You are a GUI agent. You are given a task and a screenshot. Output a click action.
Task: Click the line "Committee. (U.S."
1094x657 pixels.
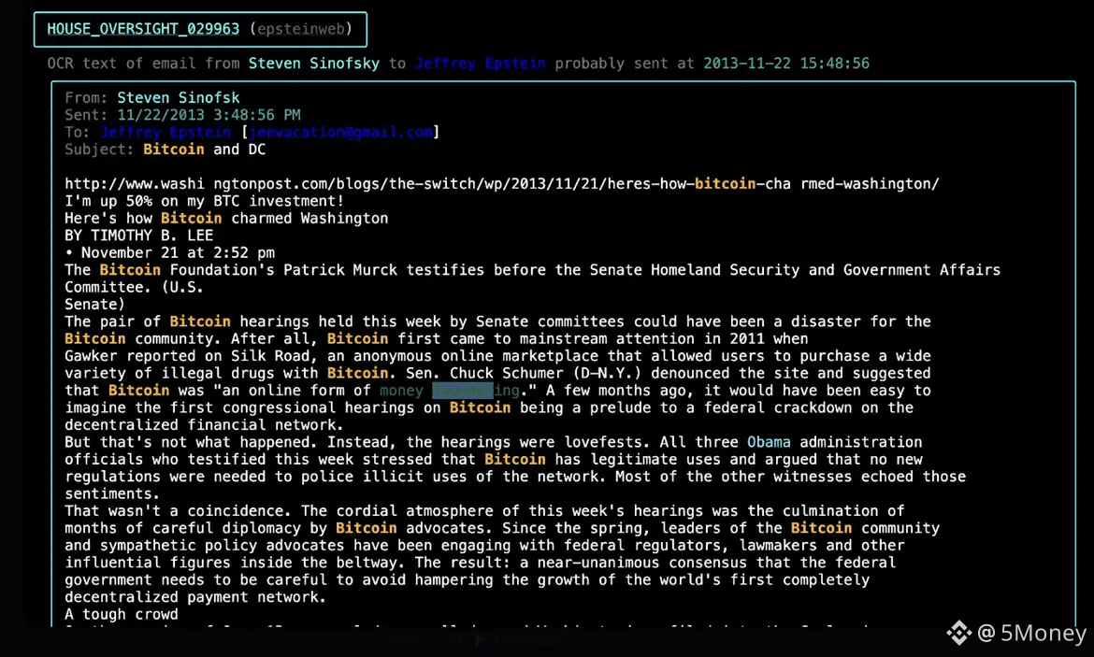[x=134, y=287]
